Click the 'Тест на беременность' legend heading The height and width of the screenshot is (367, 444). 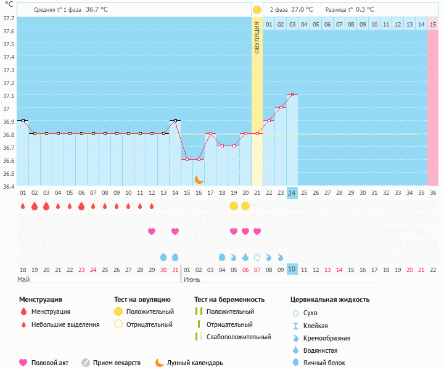coord(229,299)
